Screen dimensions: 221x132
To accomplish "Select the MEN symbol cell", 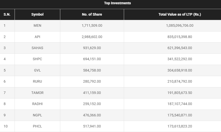I will (x=37, y=25).
